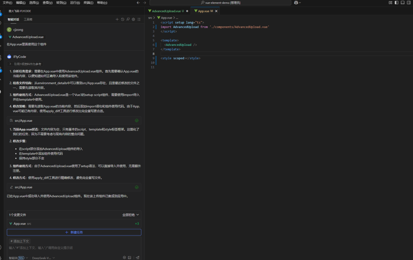Click the MCP hexagon icon in input bar
Screen dimensions: 413x260
pyautogui.click(x=124, y=258)
